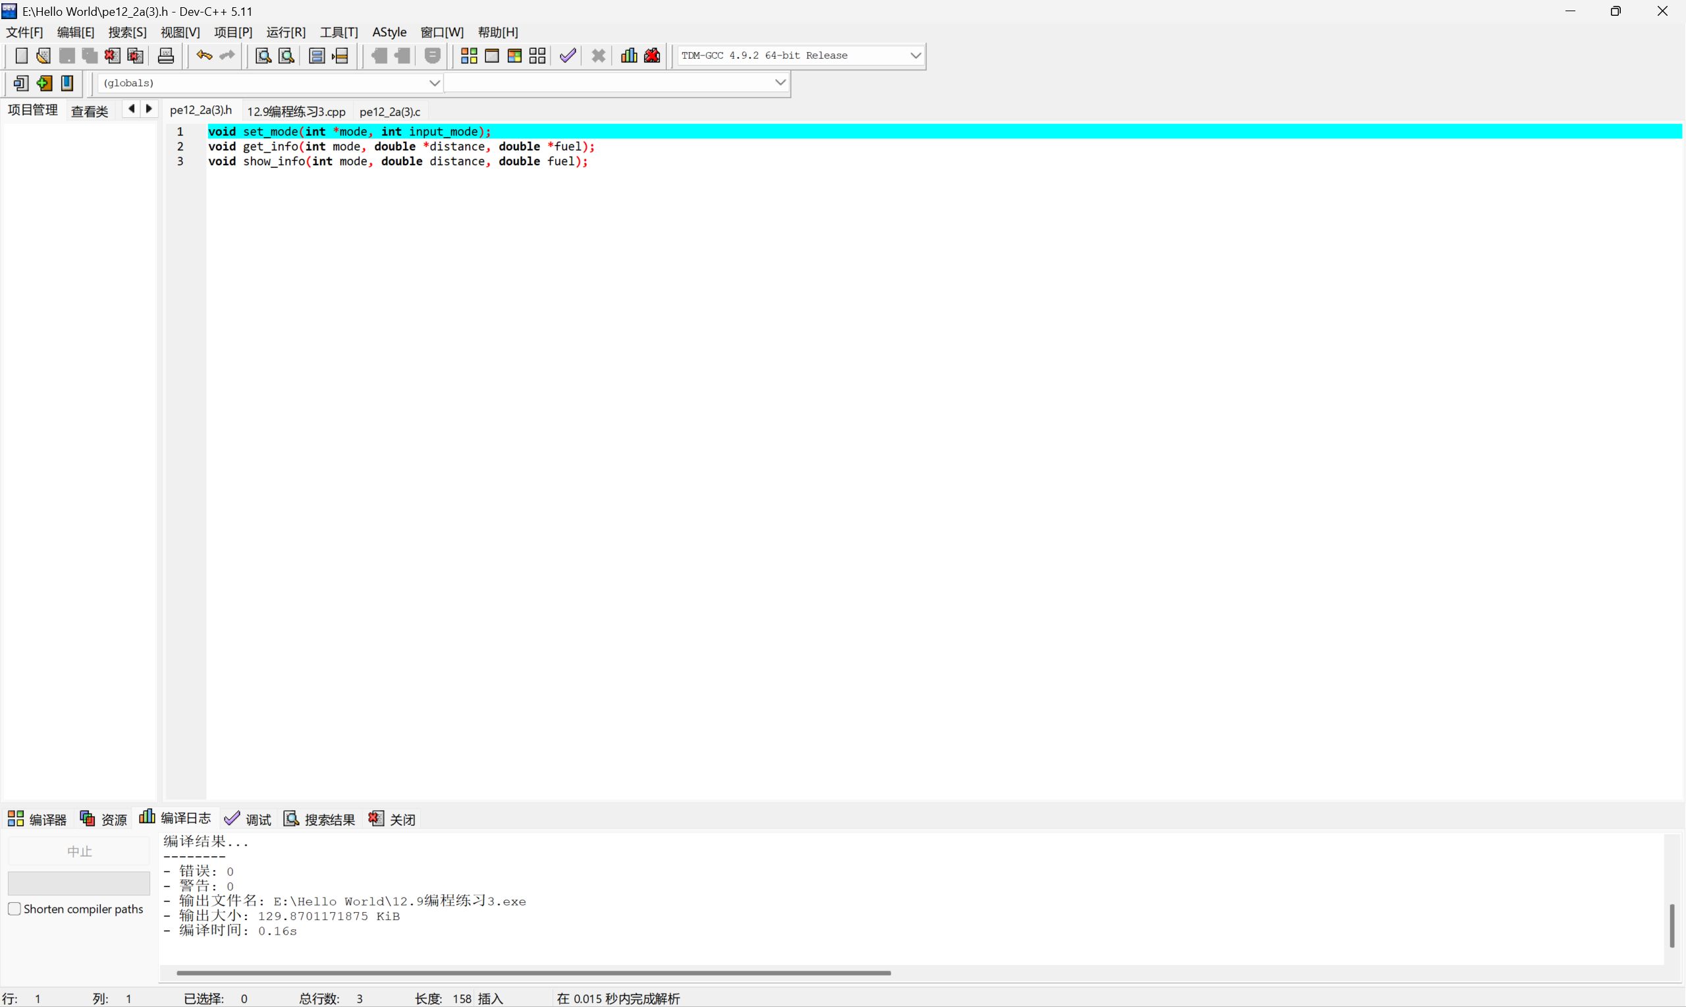The height and width of the screenshot is (1007, 1686).
Task: Open the 运行[R] menu
Action: 286,32
